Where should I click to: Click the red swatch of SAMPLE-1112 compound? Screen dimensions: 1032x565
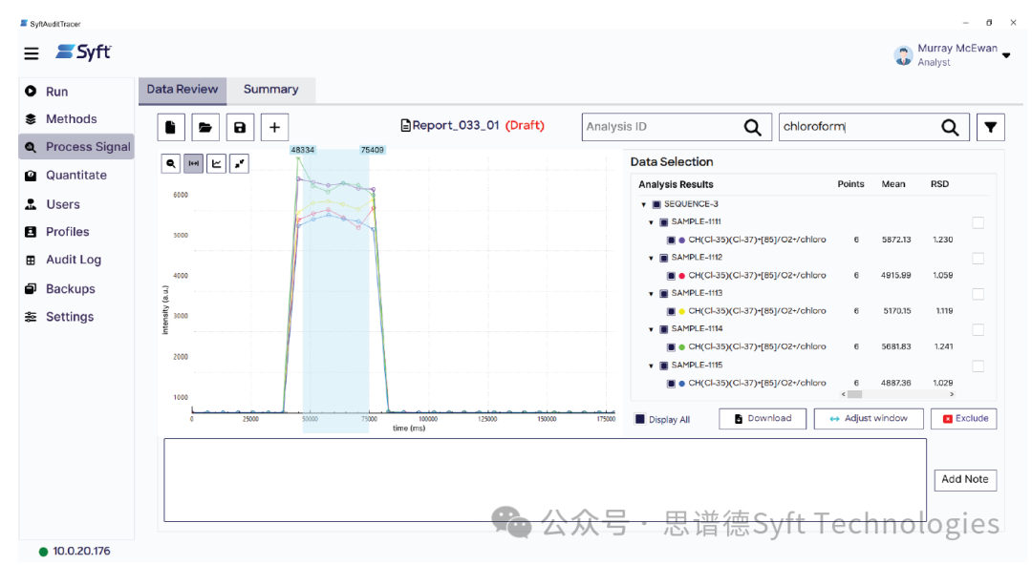(682, 276)
